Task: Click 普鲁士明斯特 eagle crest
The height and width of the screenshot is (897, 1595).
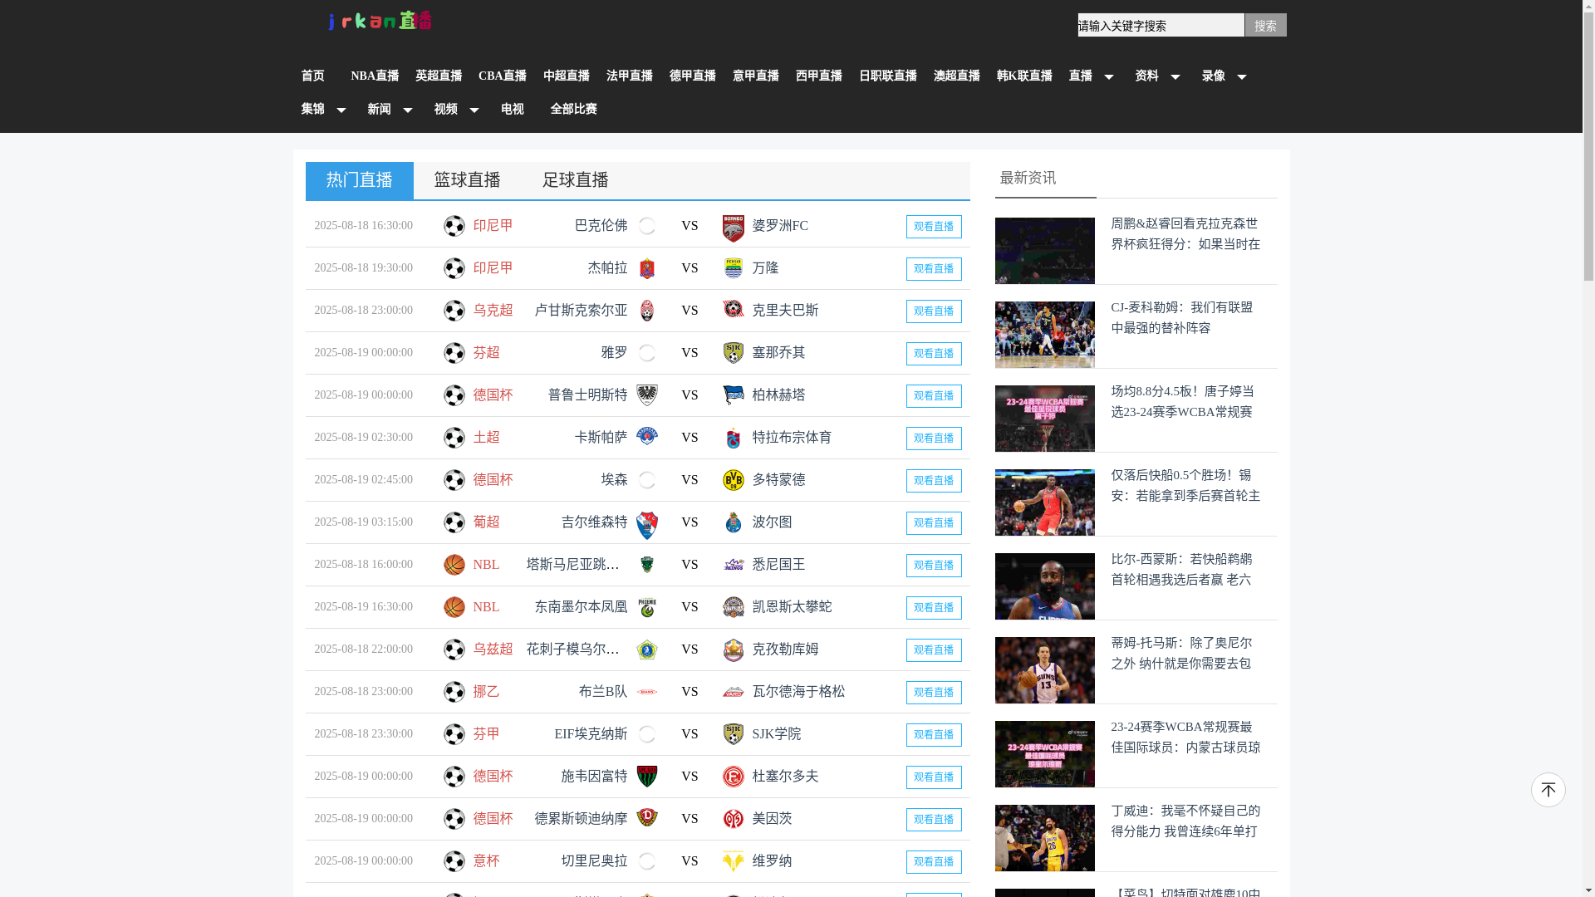Action: click(646, 395)
